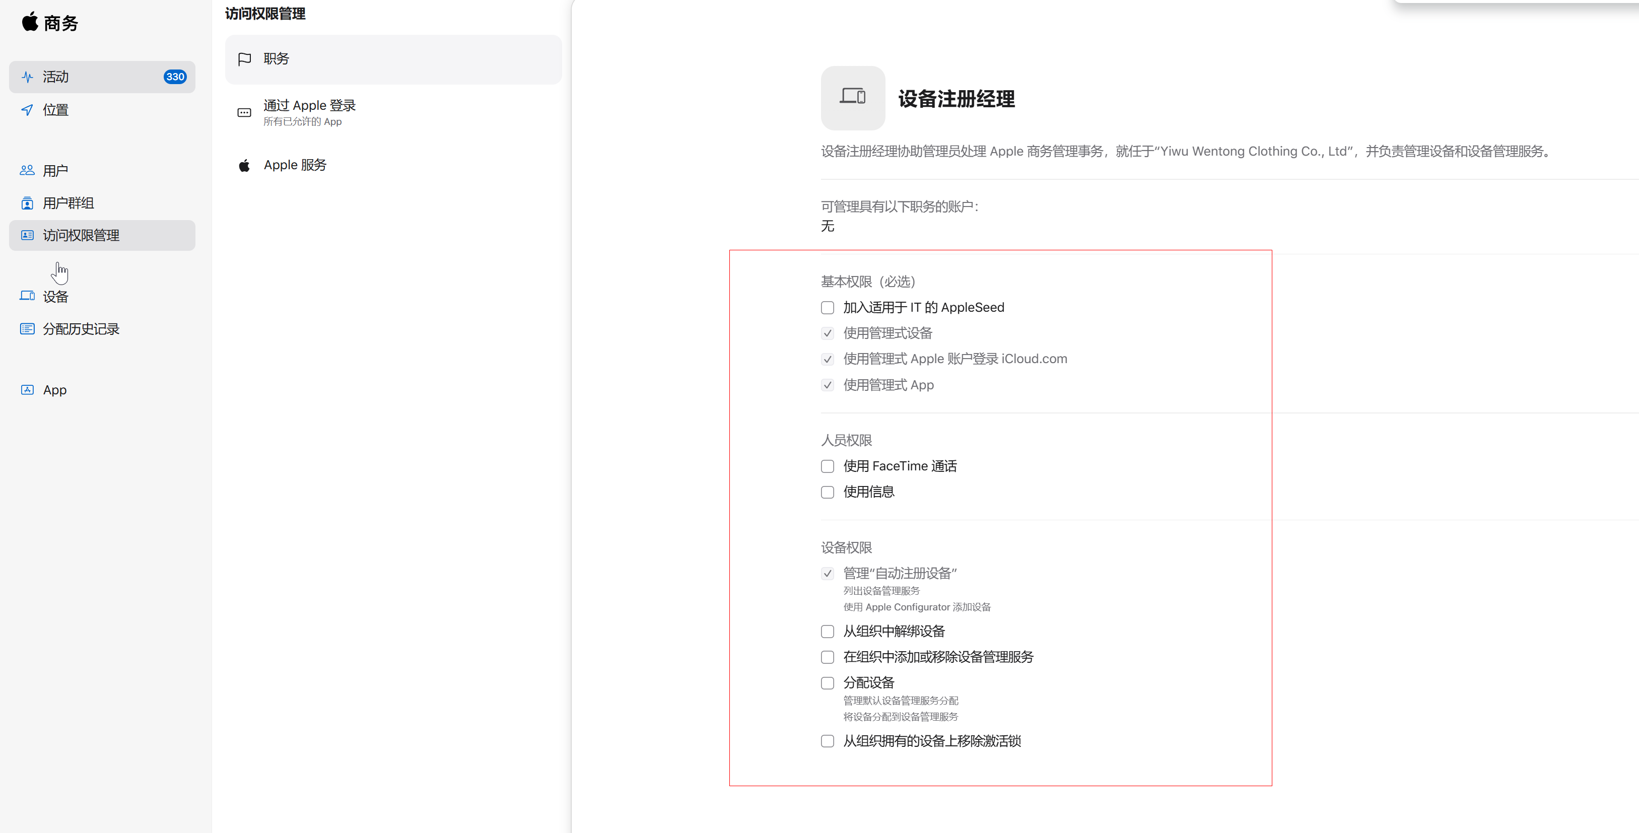The image size is (1639, 833).
Task: Click the 商务 title text
Action: [61, 24]
